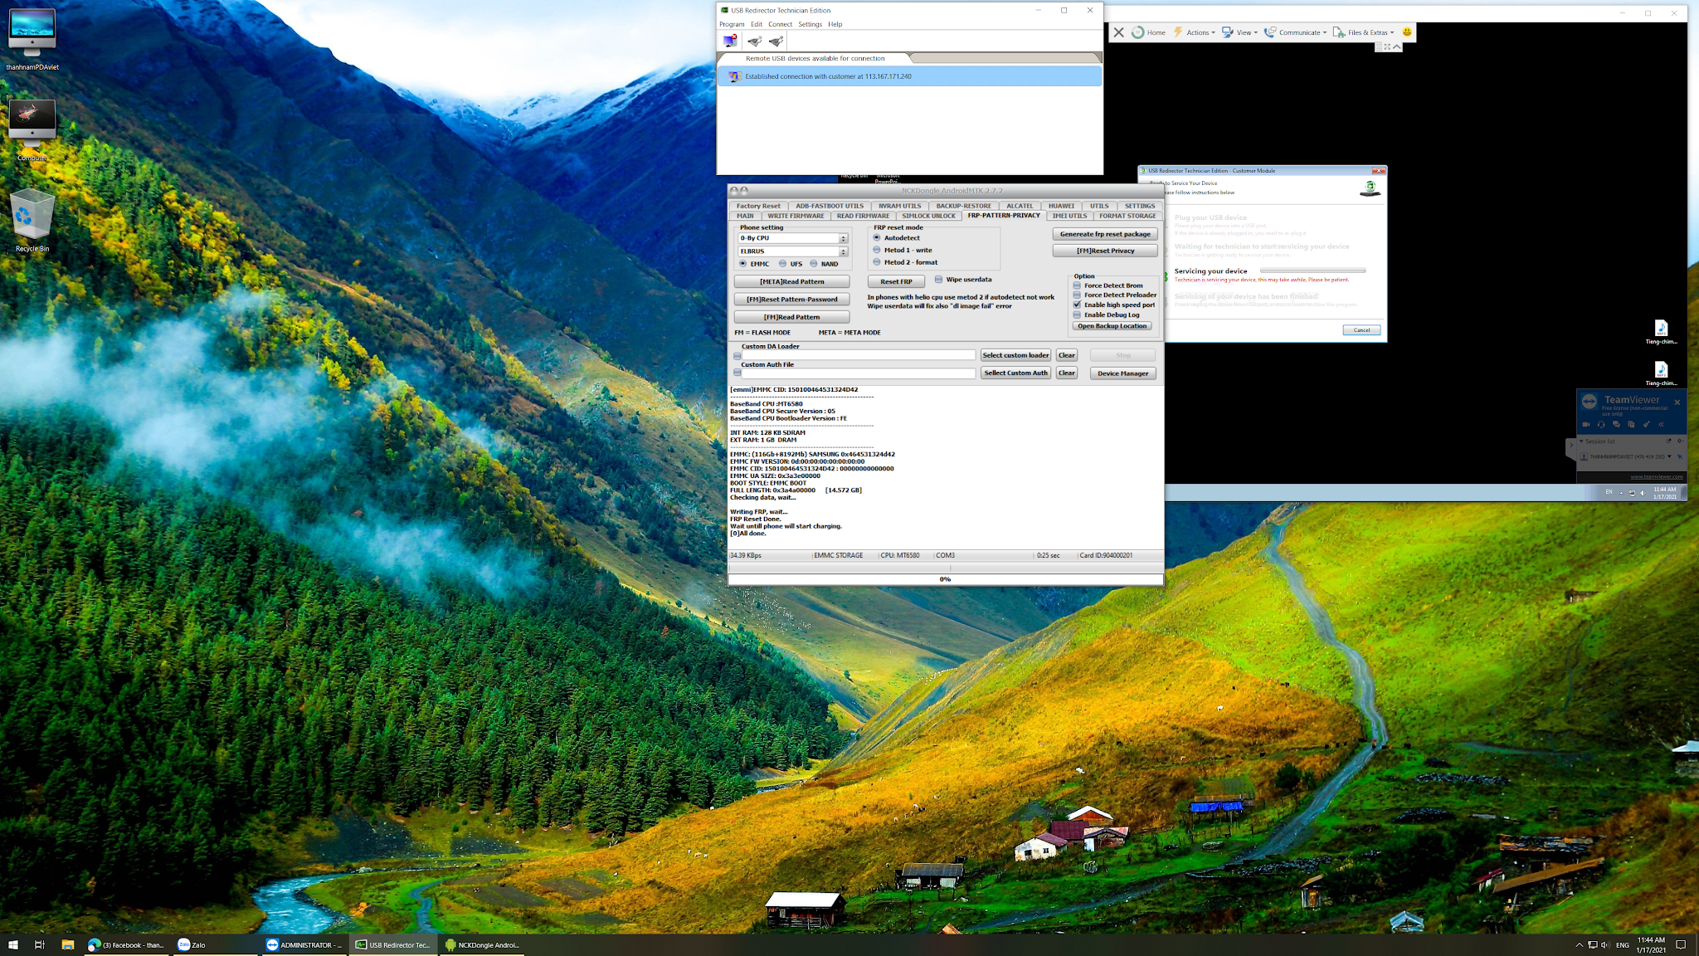This screenshot has width=1699, height=956.
Task: Collapse the TeamViewer toolbar with the up chevron
Action: [x=1397, y=46]
